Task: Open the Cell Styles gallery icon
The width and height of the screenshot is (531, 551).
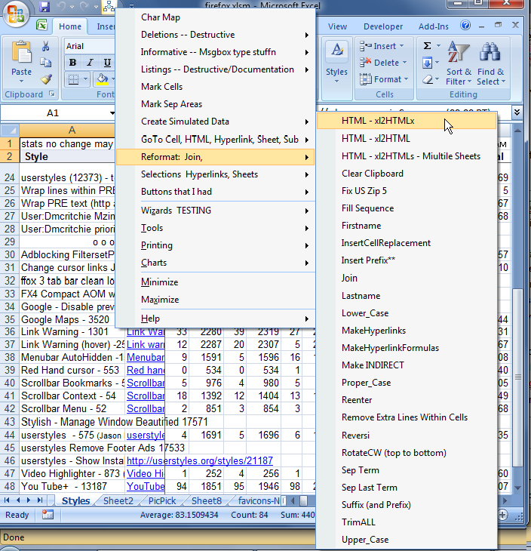Action: [x=337, y=51]
